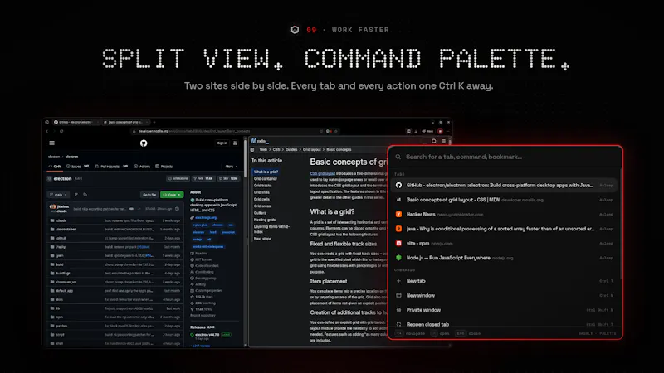Click the MDN logo in the right pane
Viewport: 664px width, 373px height.
pyautogui.click(x=259, y=141)
